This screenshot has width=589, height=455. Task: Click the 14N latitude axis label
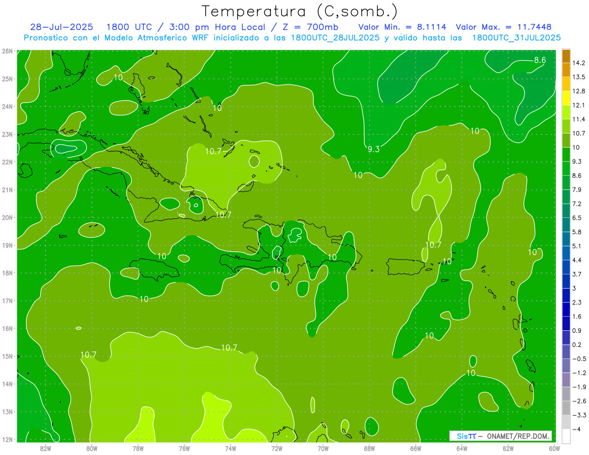coord(7,384)
